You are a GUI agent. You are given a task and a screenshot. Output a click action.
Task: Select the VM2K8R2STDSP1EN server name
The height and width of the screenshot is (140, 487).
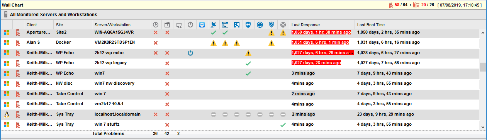[x=115, y=42]
